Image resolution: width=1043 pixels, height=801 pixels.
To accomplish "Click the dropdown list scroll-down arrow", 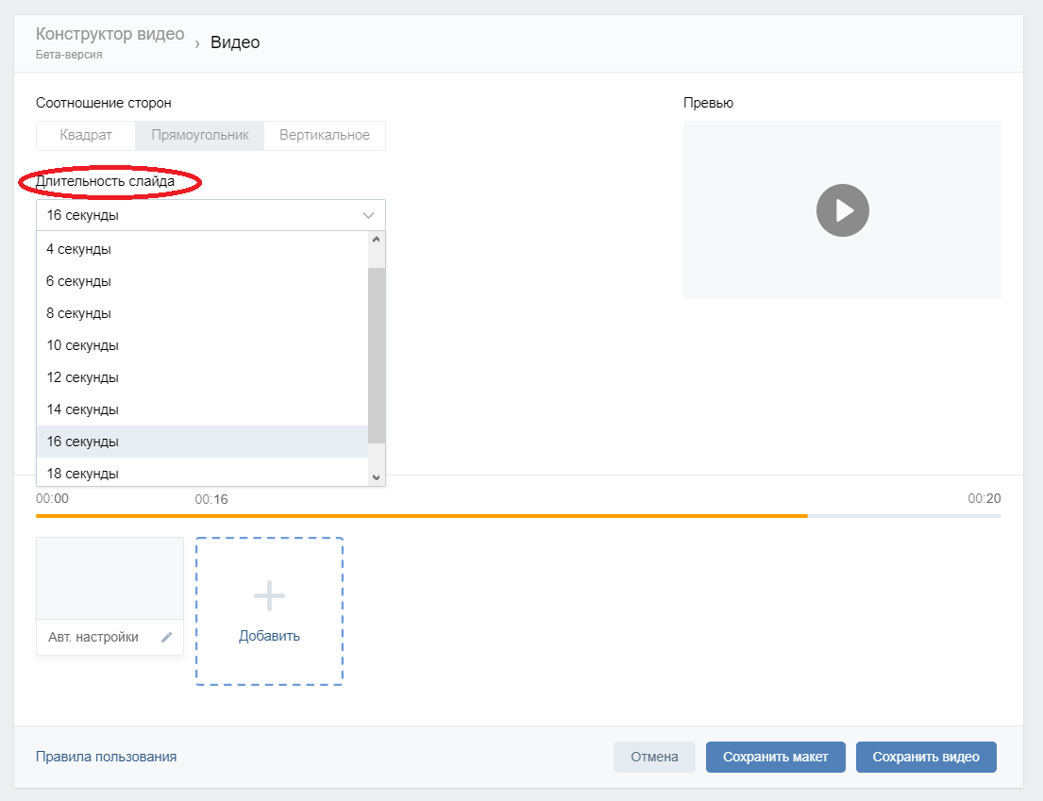I will (377, 477).
